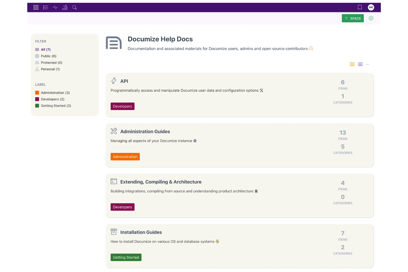Click the 4 ITEMS count on Extending card
408x272 pixels.
[x=343, y=186]
